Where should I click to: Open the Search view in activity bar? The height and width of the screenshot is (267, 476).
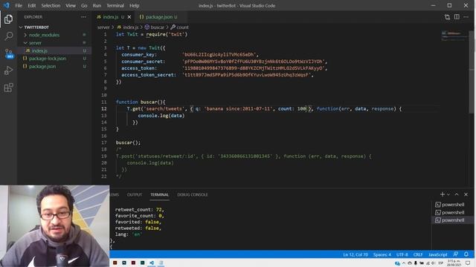pyautogui.click(x=8, y=36)
